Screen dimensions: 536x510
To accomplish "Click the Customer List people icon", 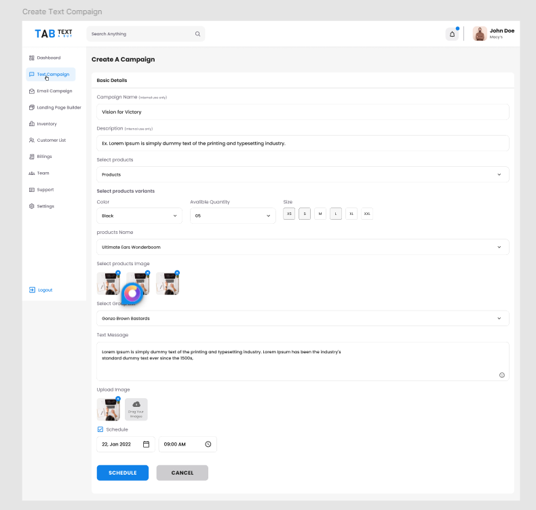I will (32, 140).
